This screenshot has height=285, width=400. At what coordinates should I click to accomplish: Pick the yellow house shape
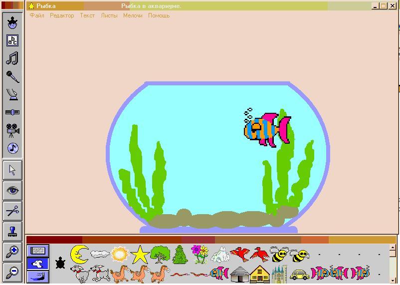pos(260,275)
